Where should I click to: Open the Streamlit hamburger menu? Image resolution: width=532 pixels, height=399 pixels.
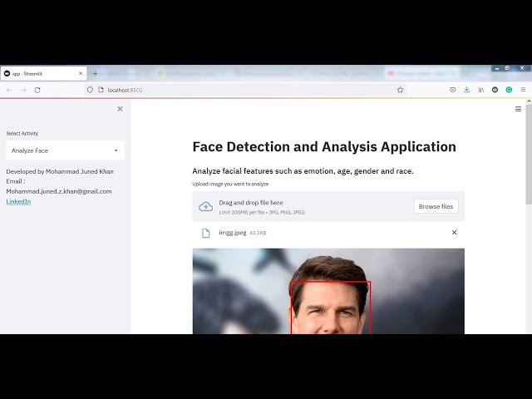tap(518, 109)
